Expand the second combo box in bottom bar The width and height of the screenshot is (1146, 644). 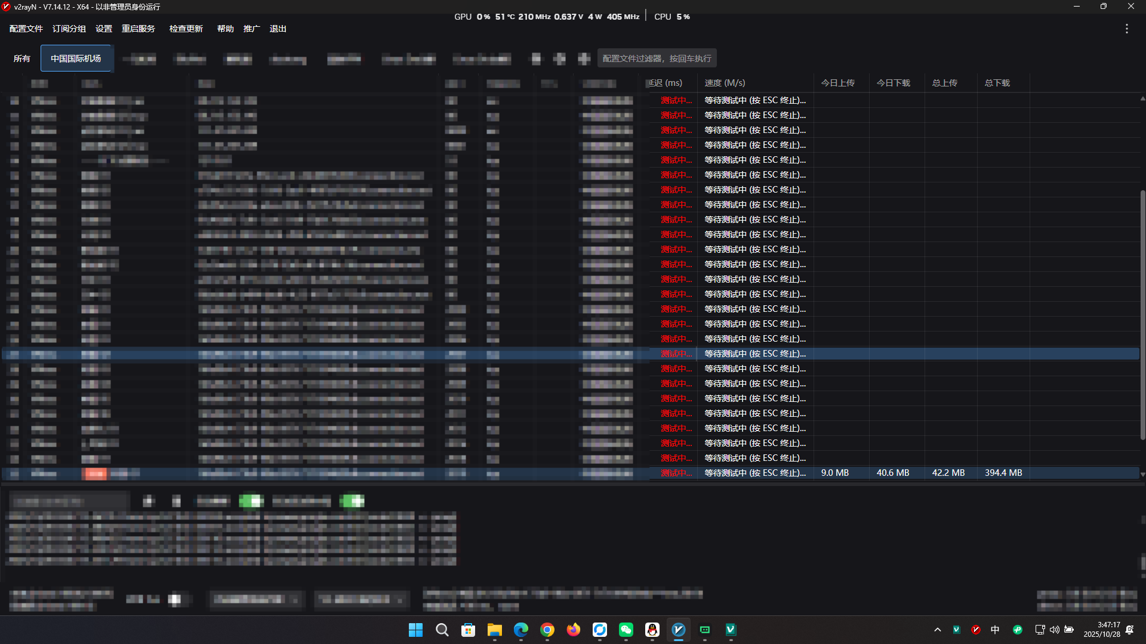(x=361, y=599)
